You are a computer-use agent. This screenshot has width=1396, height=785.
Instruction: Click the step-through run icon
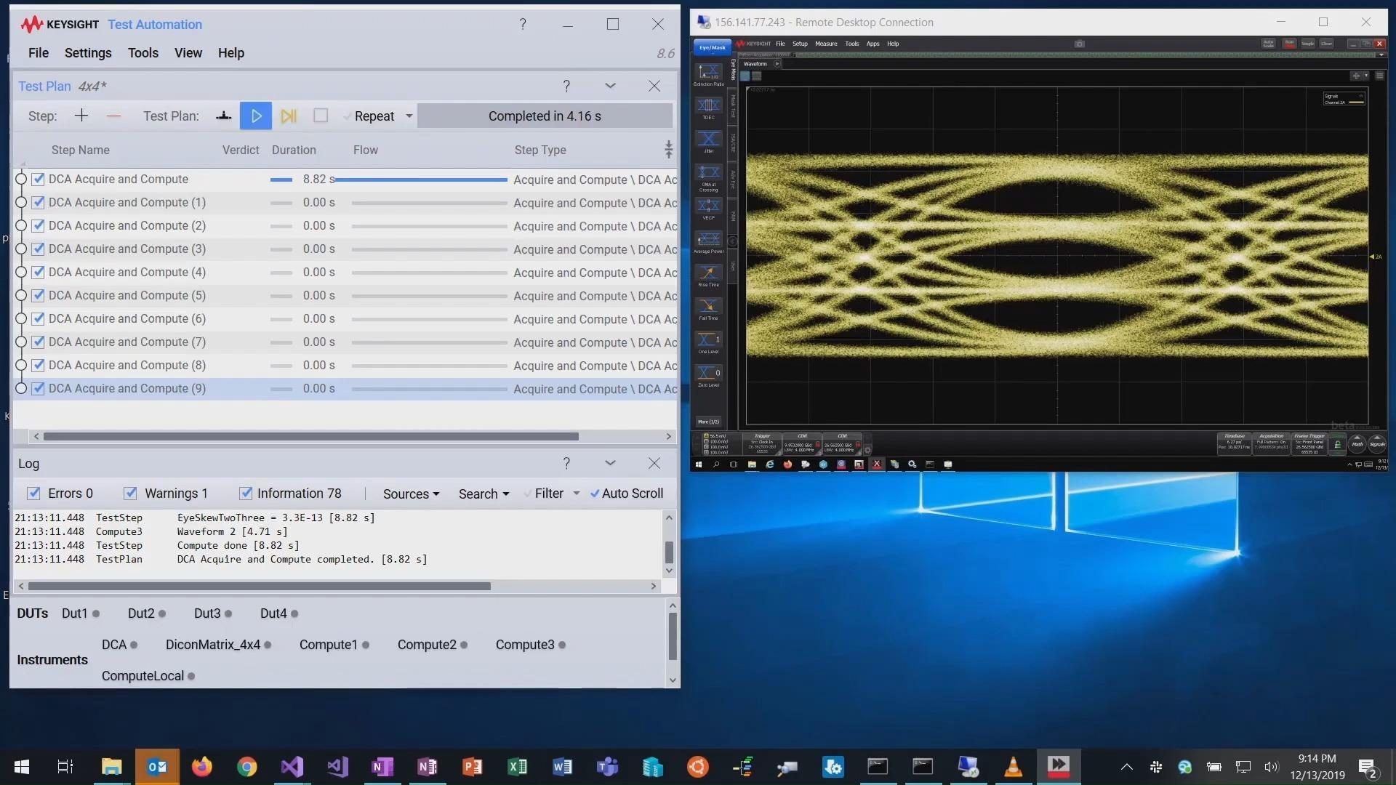(x=289, y=116)
